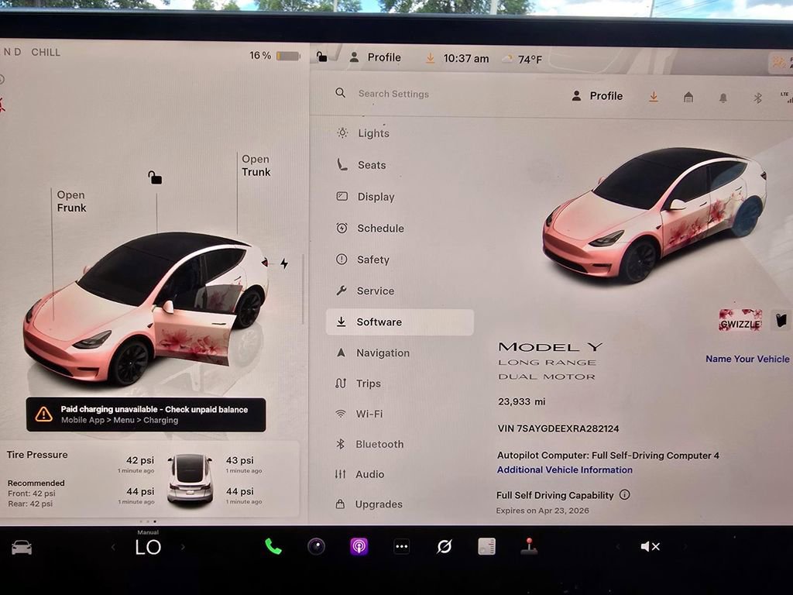This screenshot has height=595, width=793.
Task: Tap the 23,933 mi odometer reading
Action: pos(522,402)
